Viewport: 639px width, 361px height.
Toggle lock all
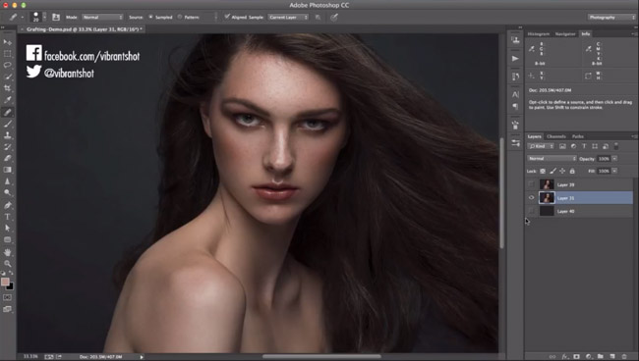(x=572, y=171)
